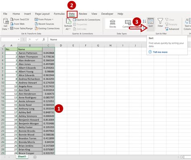Import data From Web

17,24
